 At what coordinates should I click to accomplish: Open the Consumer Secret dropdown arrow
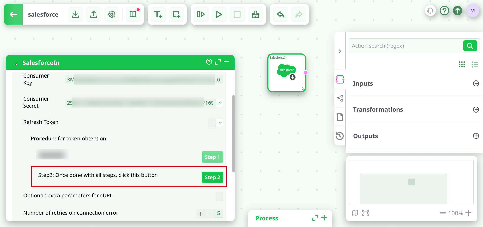pyautogui.click(x=220, y=103)
